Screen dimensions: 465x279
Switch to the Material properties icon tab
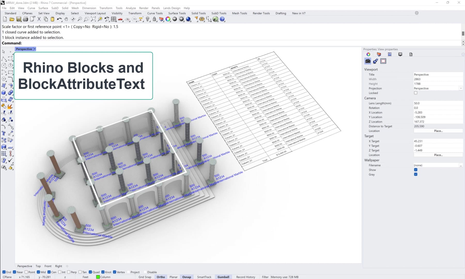click(x=379, y=54)
